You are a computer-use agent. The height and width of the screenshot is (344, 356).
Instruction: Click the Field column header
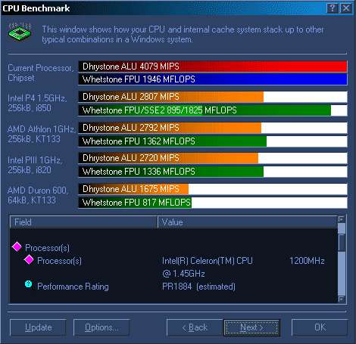83,222
